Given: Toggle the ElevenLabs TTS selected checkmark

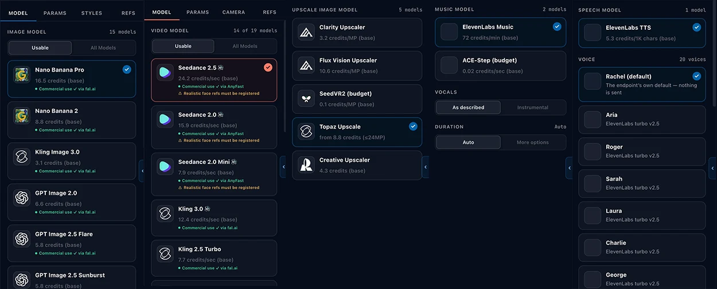Looking at the screenshot, I should [x=696, y=27].
